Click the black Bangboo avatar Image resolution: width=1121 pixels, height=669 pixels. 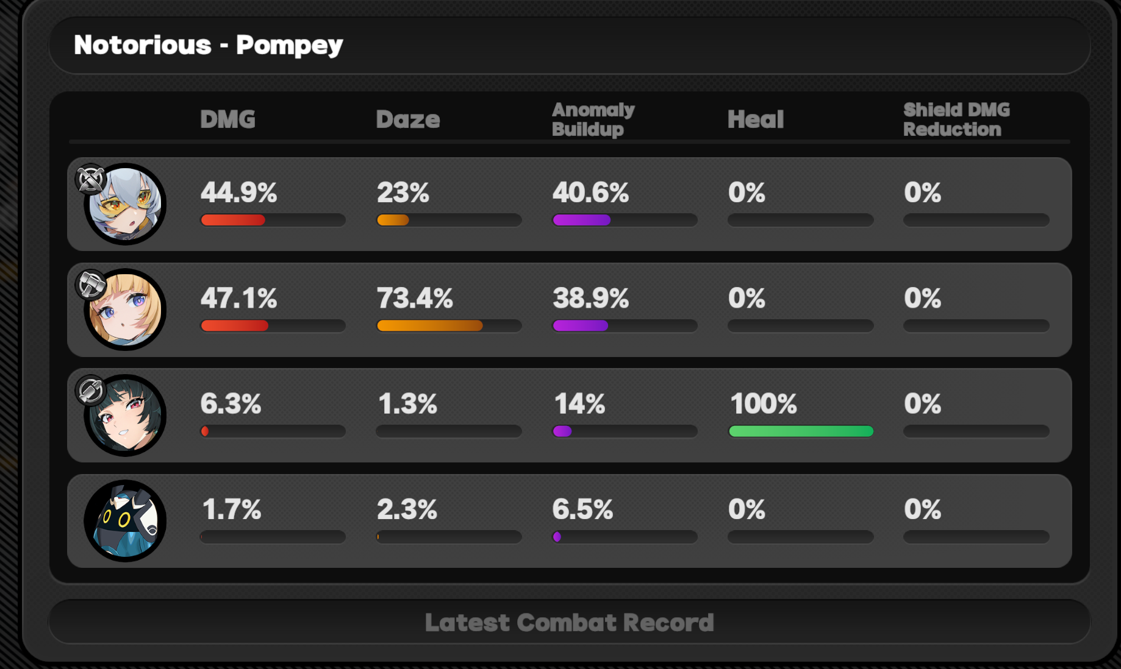tap(125, 520)
